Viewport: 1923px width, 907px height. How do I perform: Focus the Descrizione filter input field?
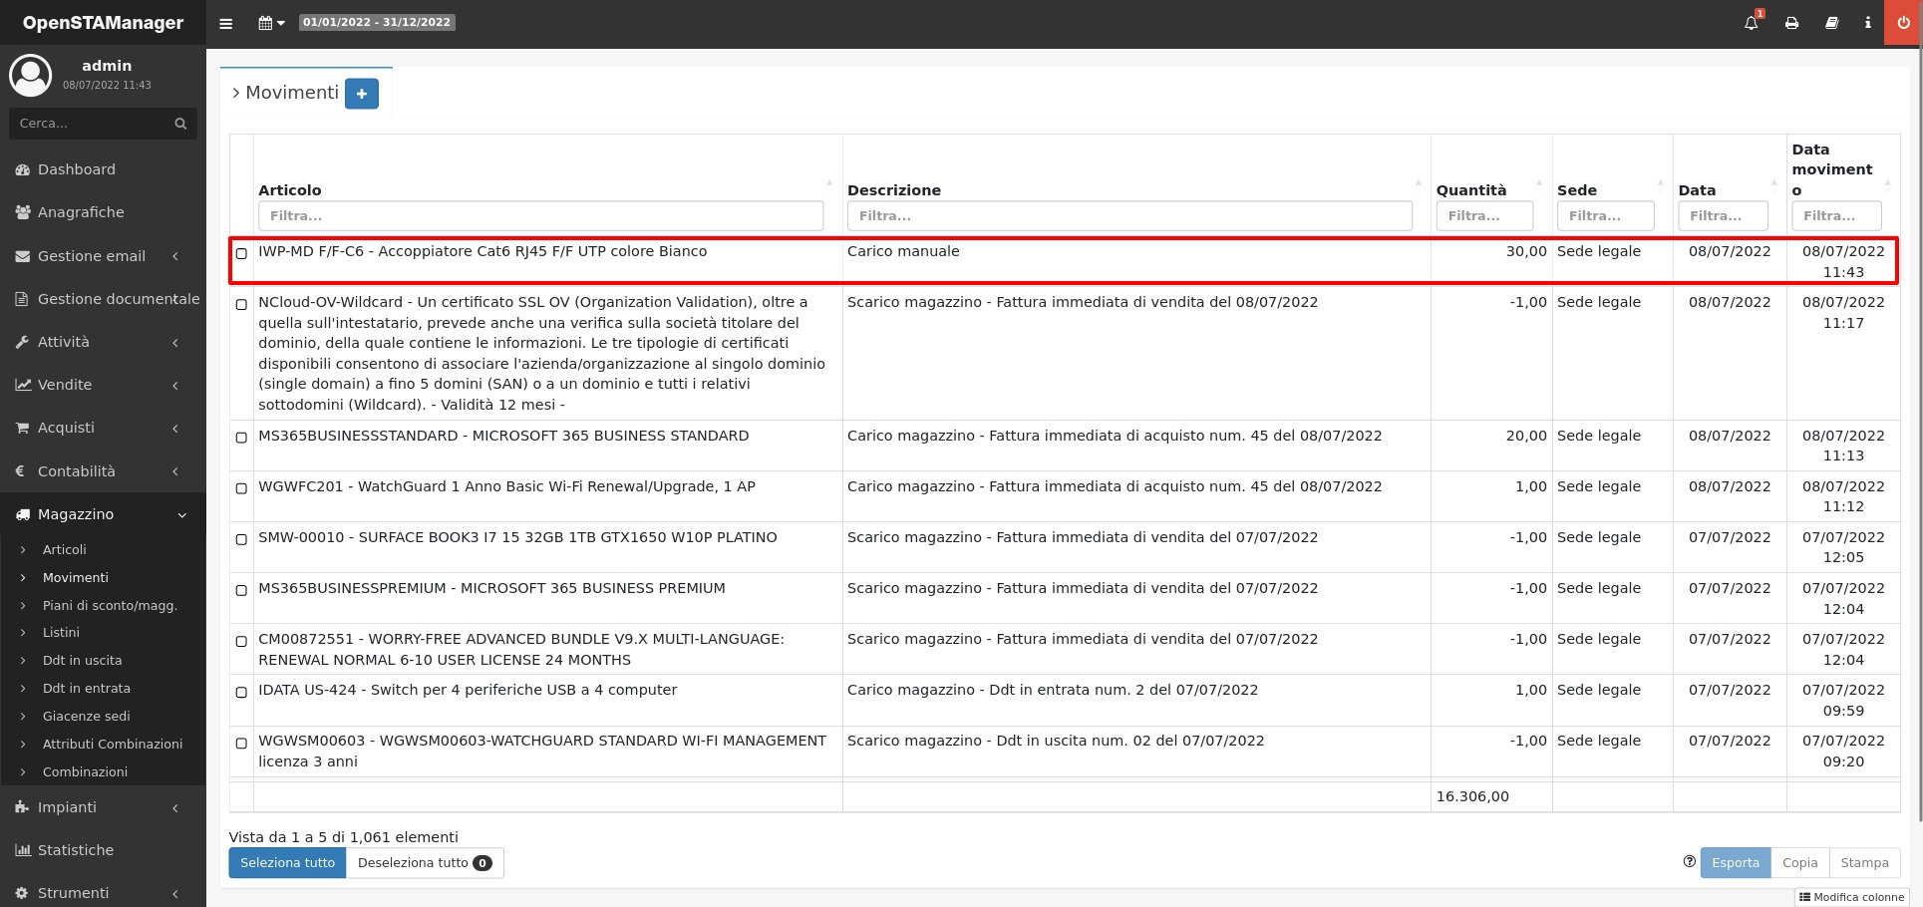pos(1128,215)
